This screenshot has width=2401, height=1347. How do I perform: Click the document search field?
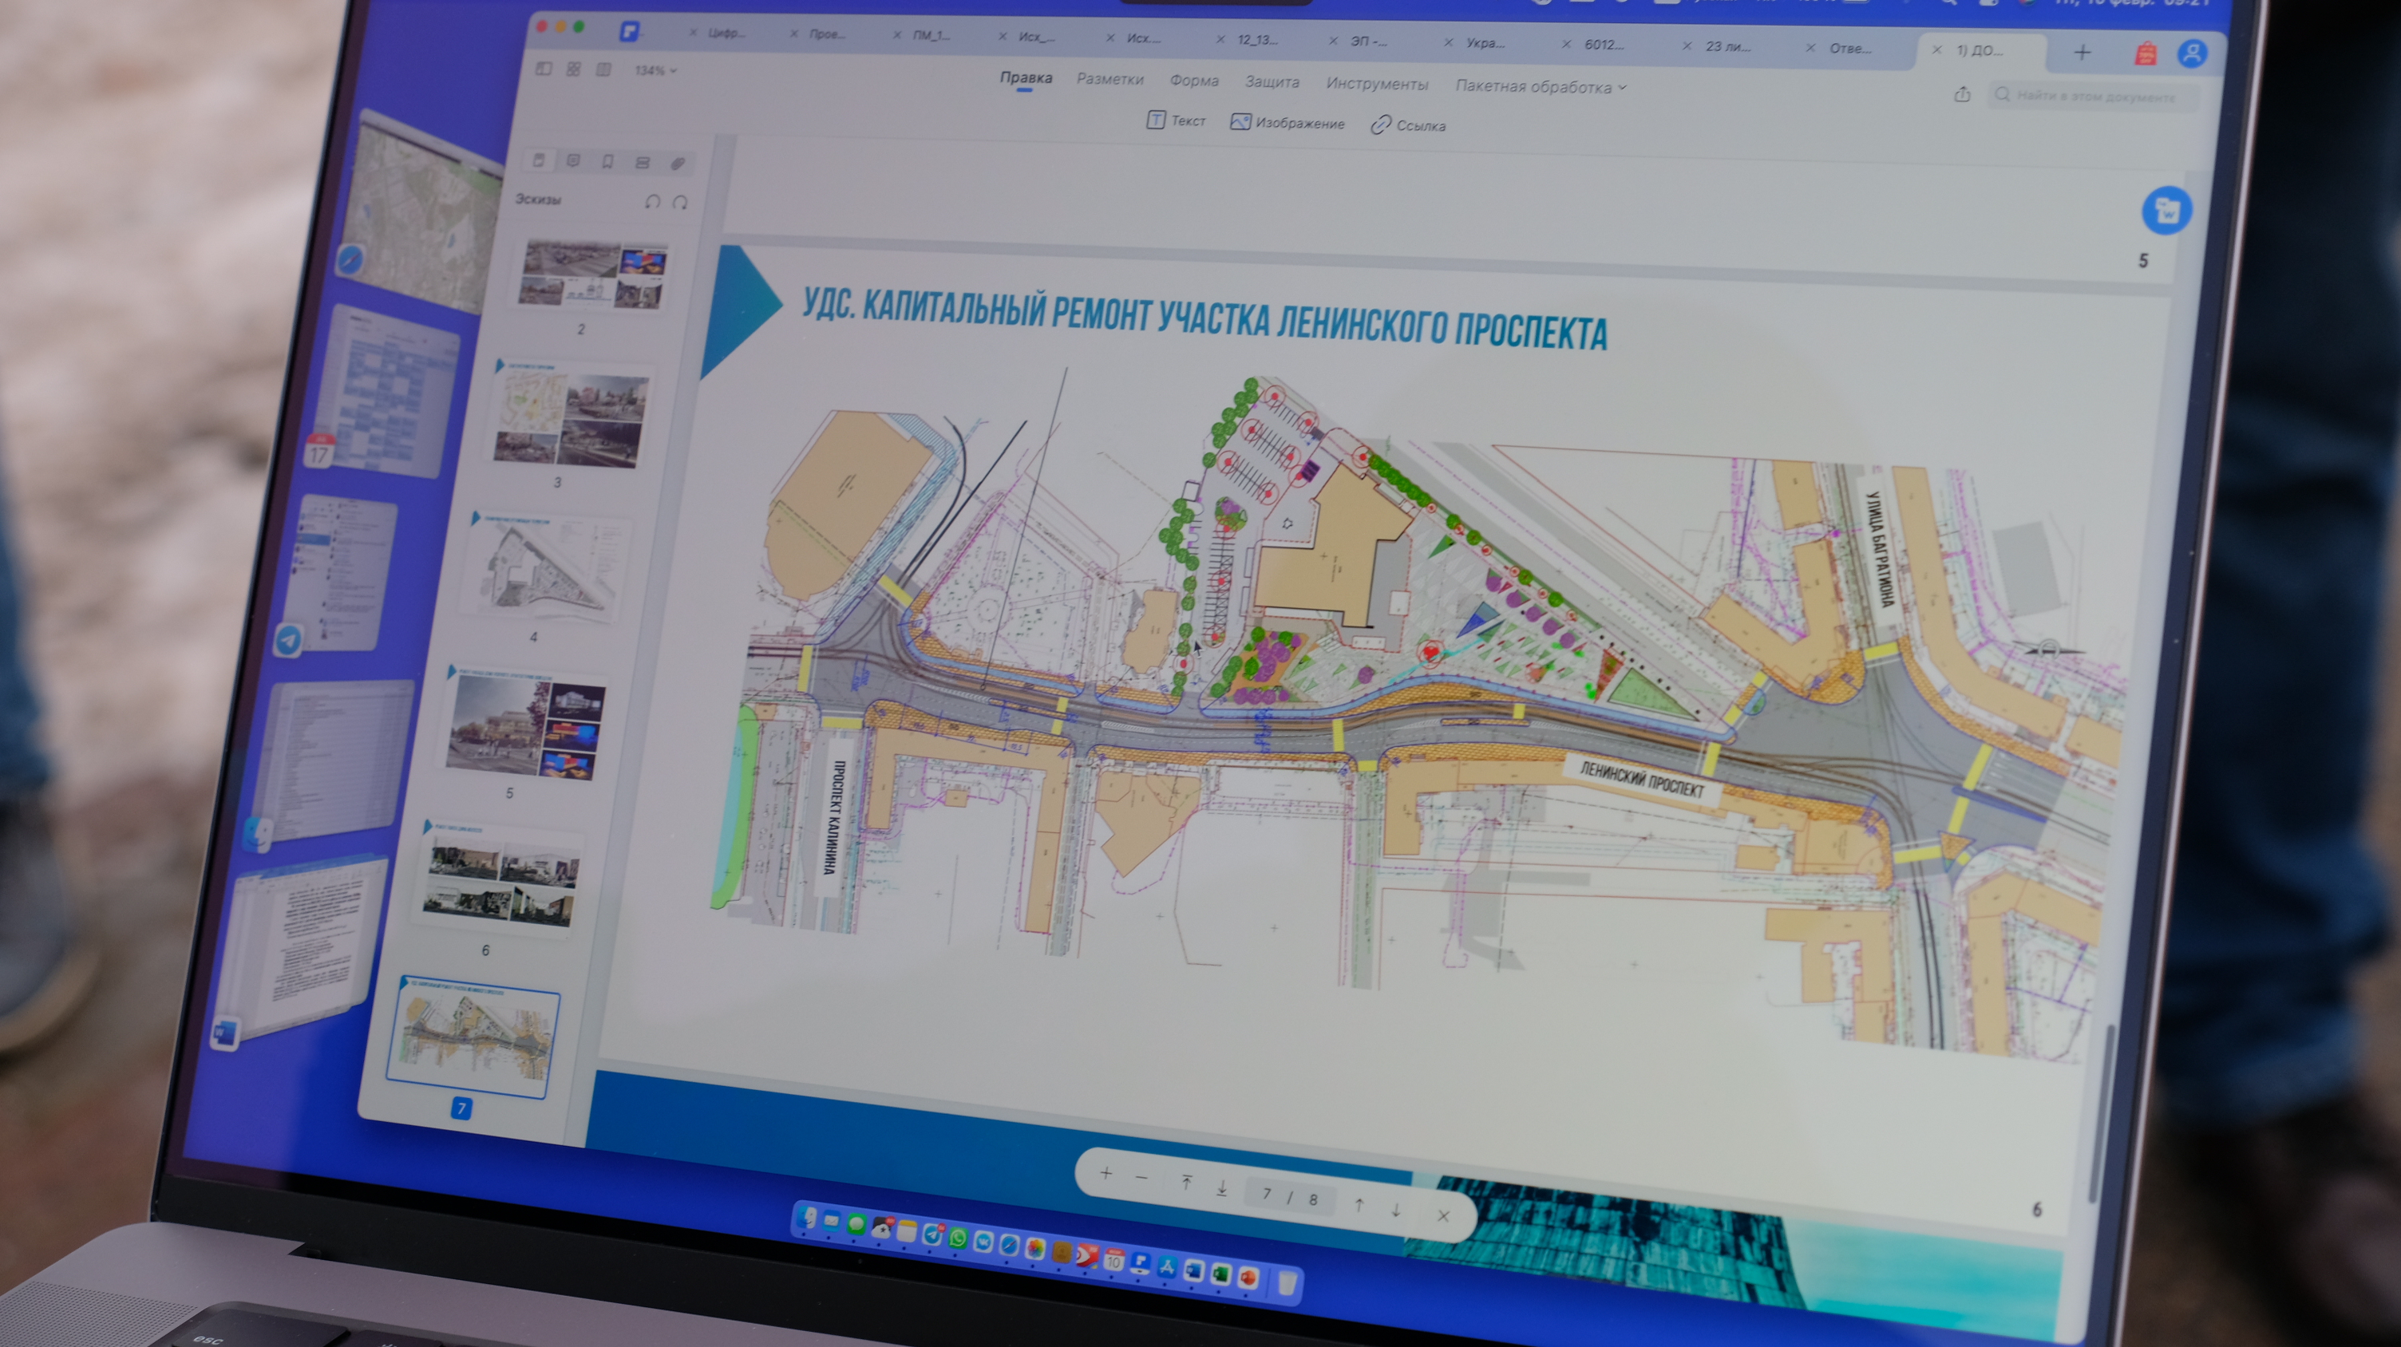[2095, 96]
